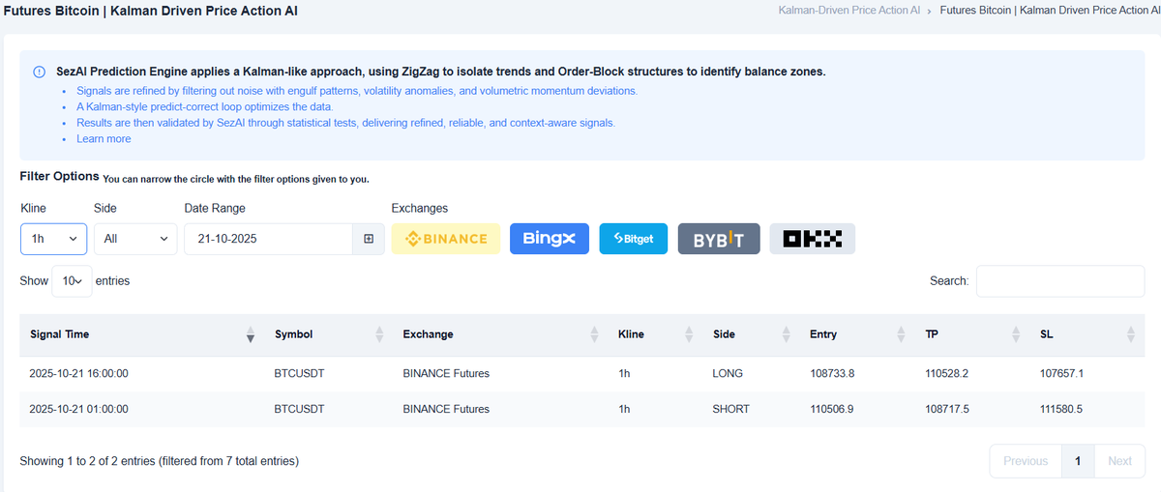Viewport: 1161px width, 492px height.
Task: Click the LONG side cell
Action: (x=728, y=373)
